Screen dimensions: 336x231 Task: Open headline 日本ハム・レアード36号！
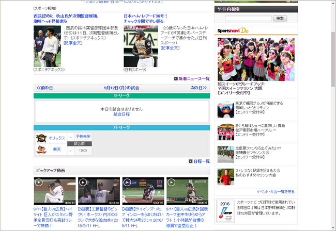coord(145,19)
